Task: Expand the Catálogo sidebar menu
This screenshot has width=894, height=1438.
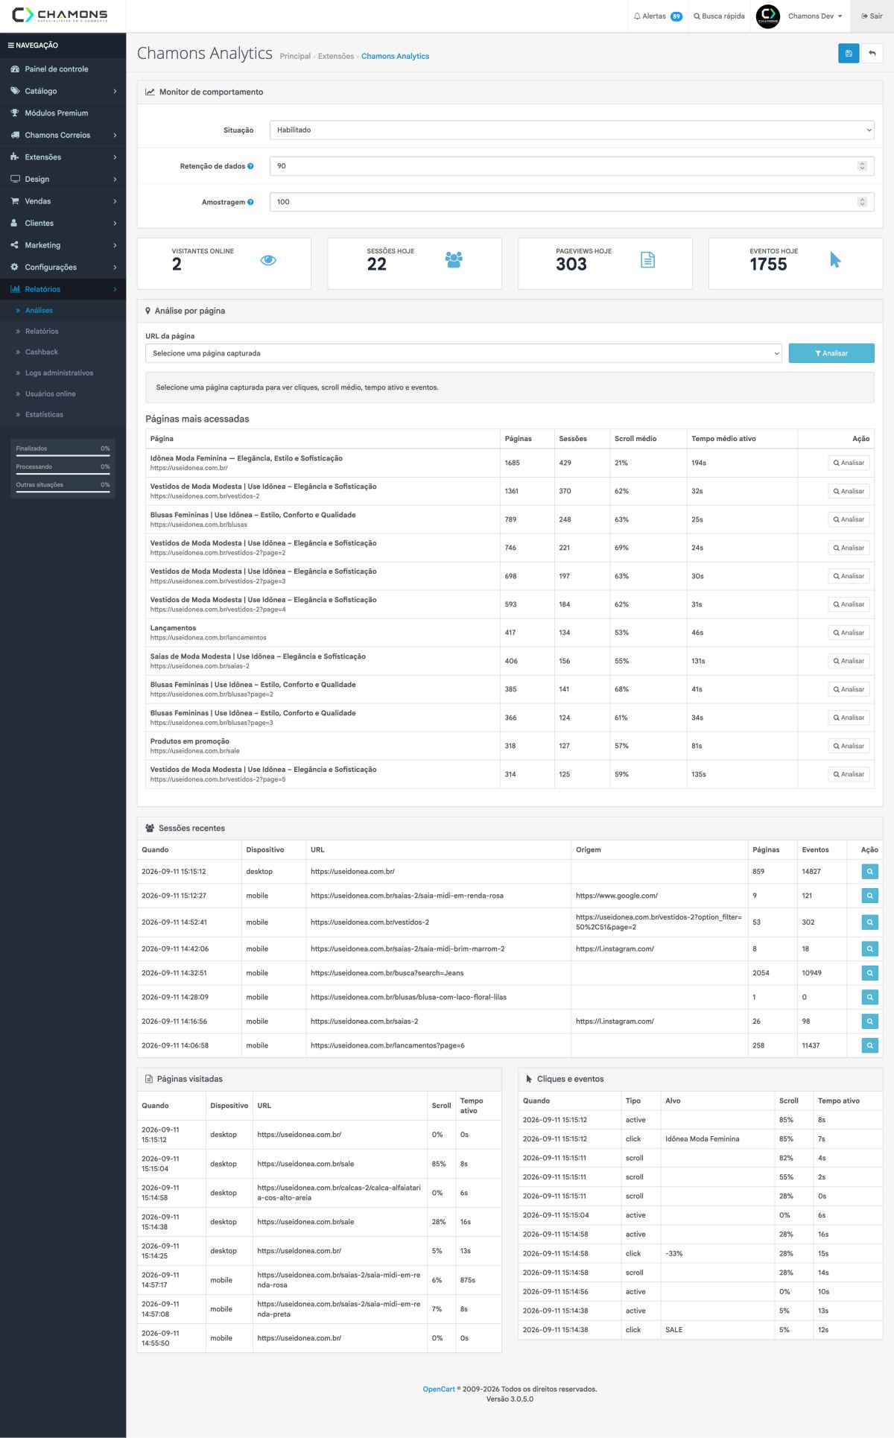Action: [63, 91]
